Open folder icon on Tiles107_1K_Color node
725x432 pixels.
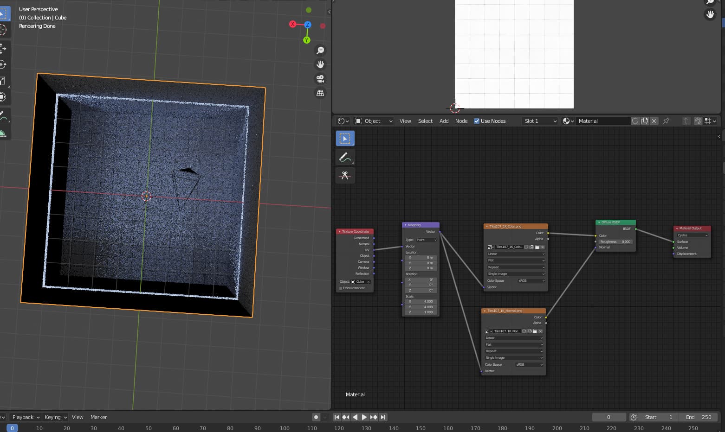pyautogui.click(x=537, y=247)
